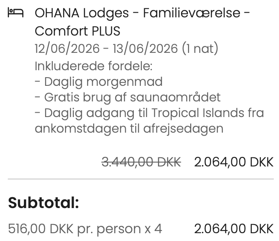Select the Daglig morgenmad benefit
The image size is (279, 241).
(98, 81)
